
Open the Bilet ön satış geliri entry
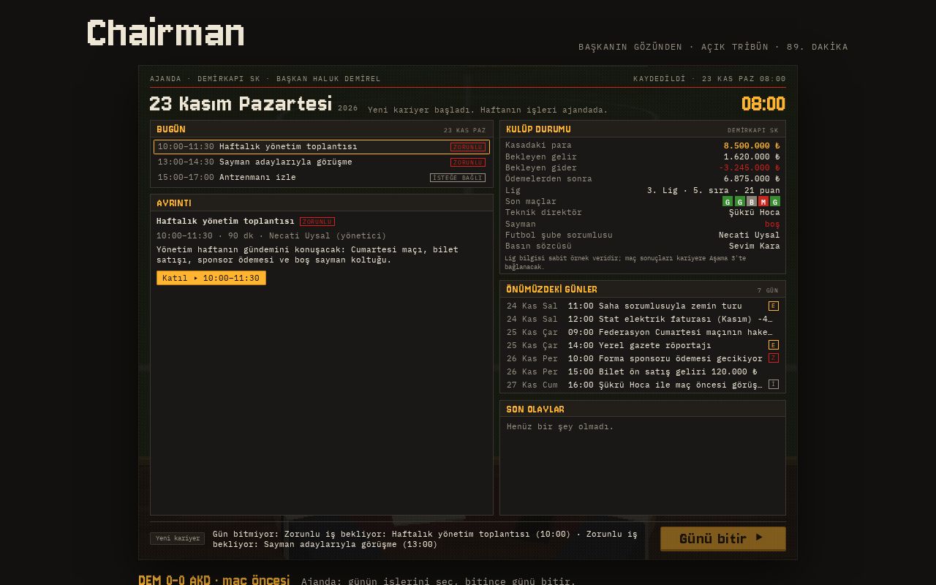coord(643,371)
